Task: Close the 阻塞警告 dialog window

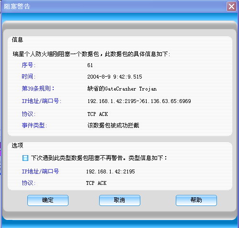Action: (231, 7)
